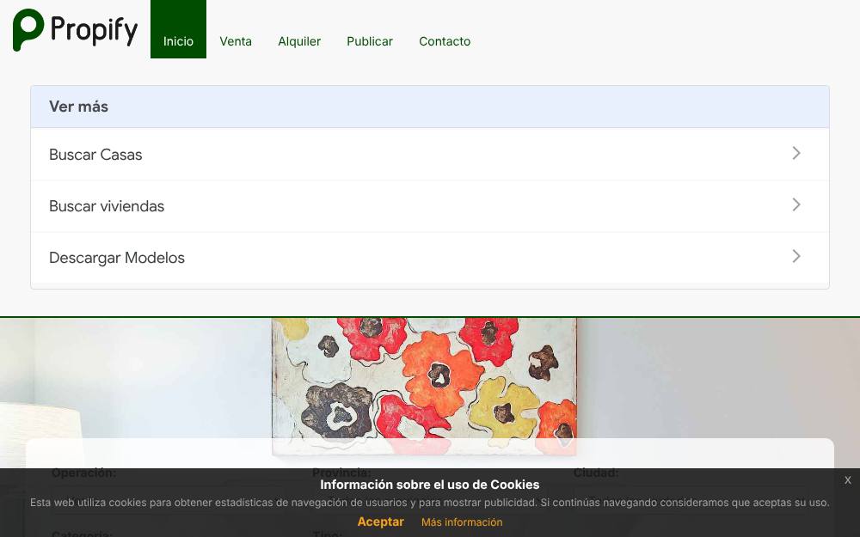Open the Alquiler menu item
Image resolution: width=860 pixels, height=537 pixels.
pyautogui.click(x=299, y=41)
